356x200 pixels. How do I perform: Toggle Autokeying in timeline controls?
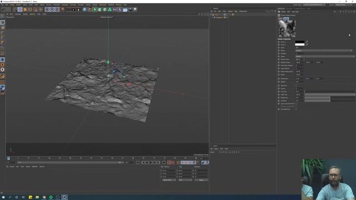[x=173, y=162]
